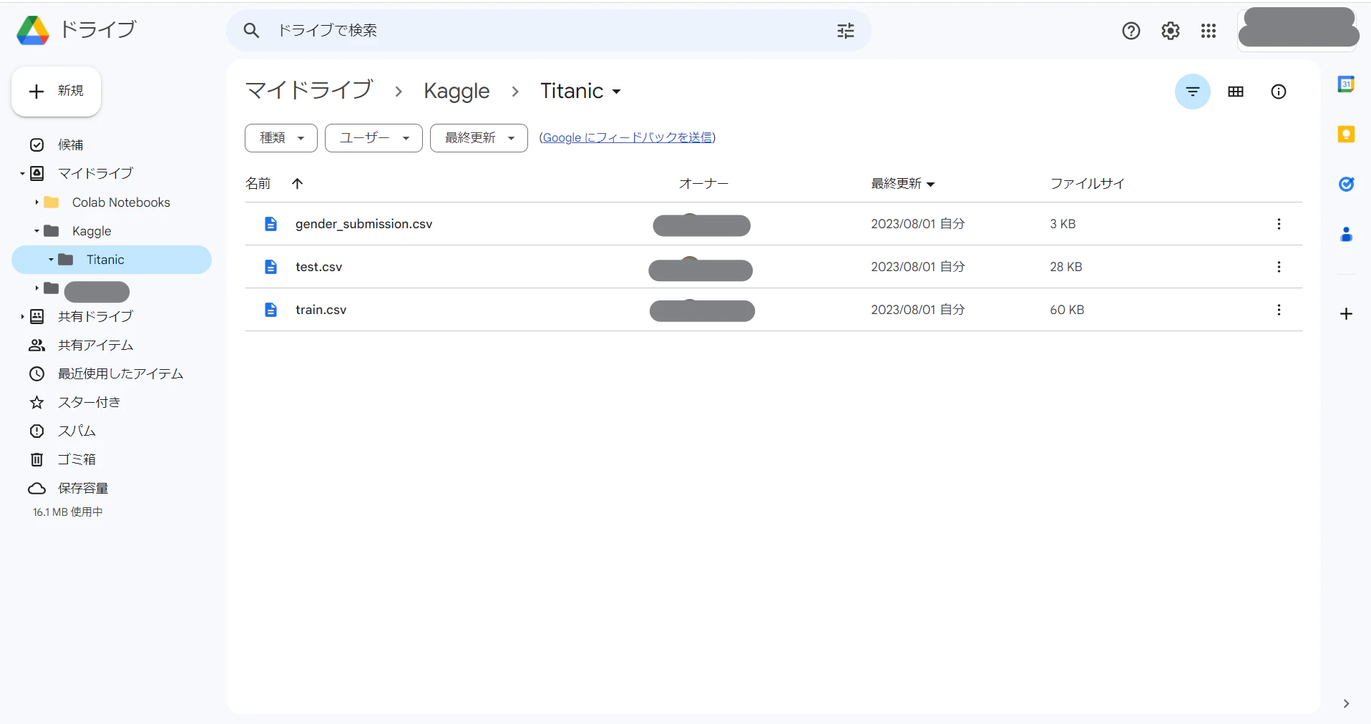Click the オーナー column header
Screen dimensions: 1371x724
703,184
